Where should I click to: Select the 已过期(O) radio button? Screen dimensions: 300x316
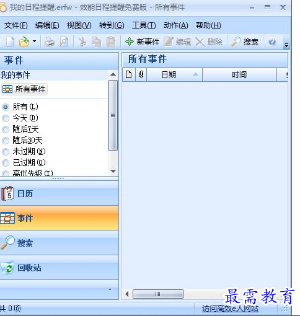(x=6, y=163)
